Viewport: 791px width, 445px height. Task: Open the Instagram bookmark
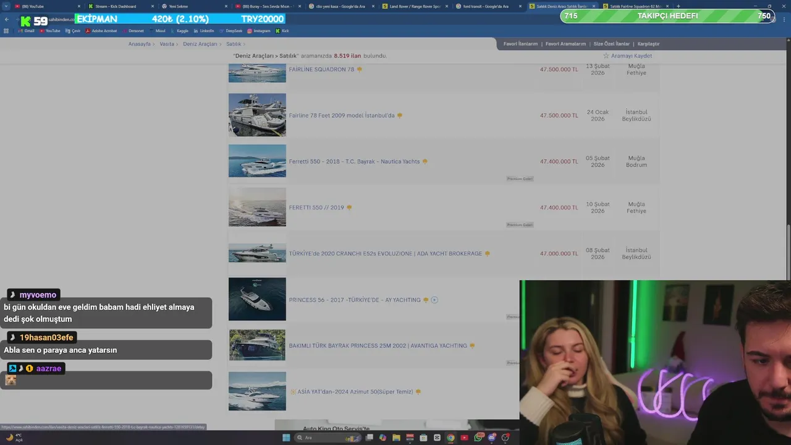tap(259, 31)
